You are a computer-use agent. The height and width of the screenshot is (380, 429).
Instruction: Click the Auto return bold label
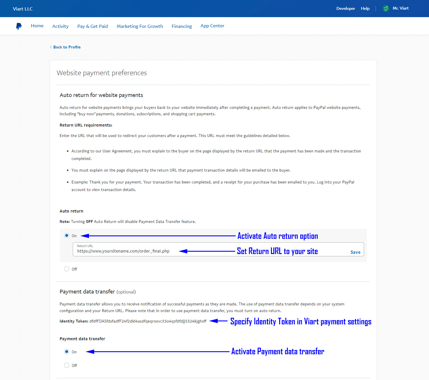click(71, 211)
